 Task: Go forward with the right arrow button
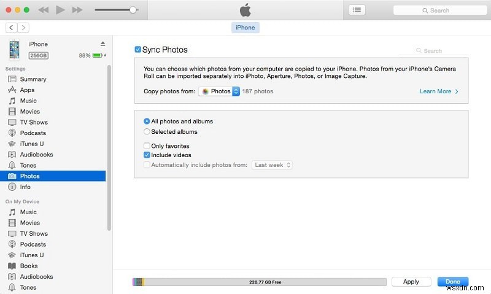[23, 28]
